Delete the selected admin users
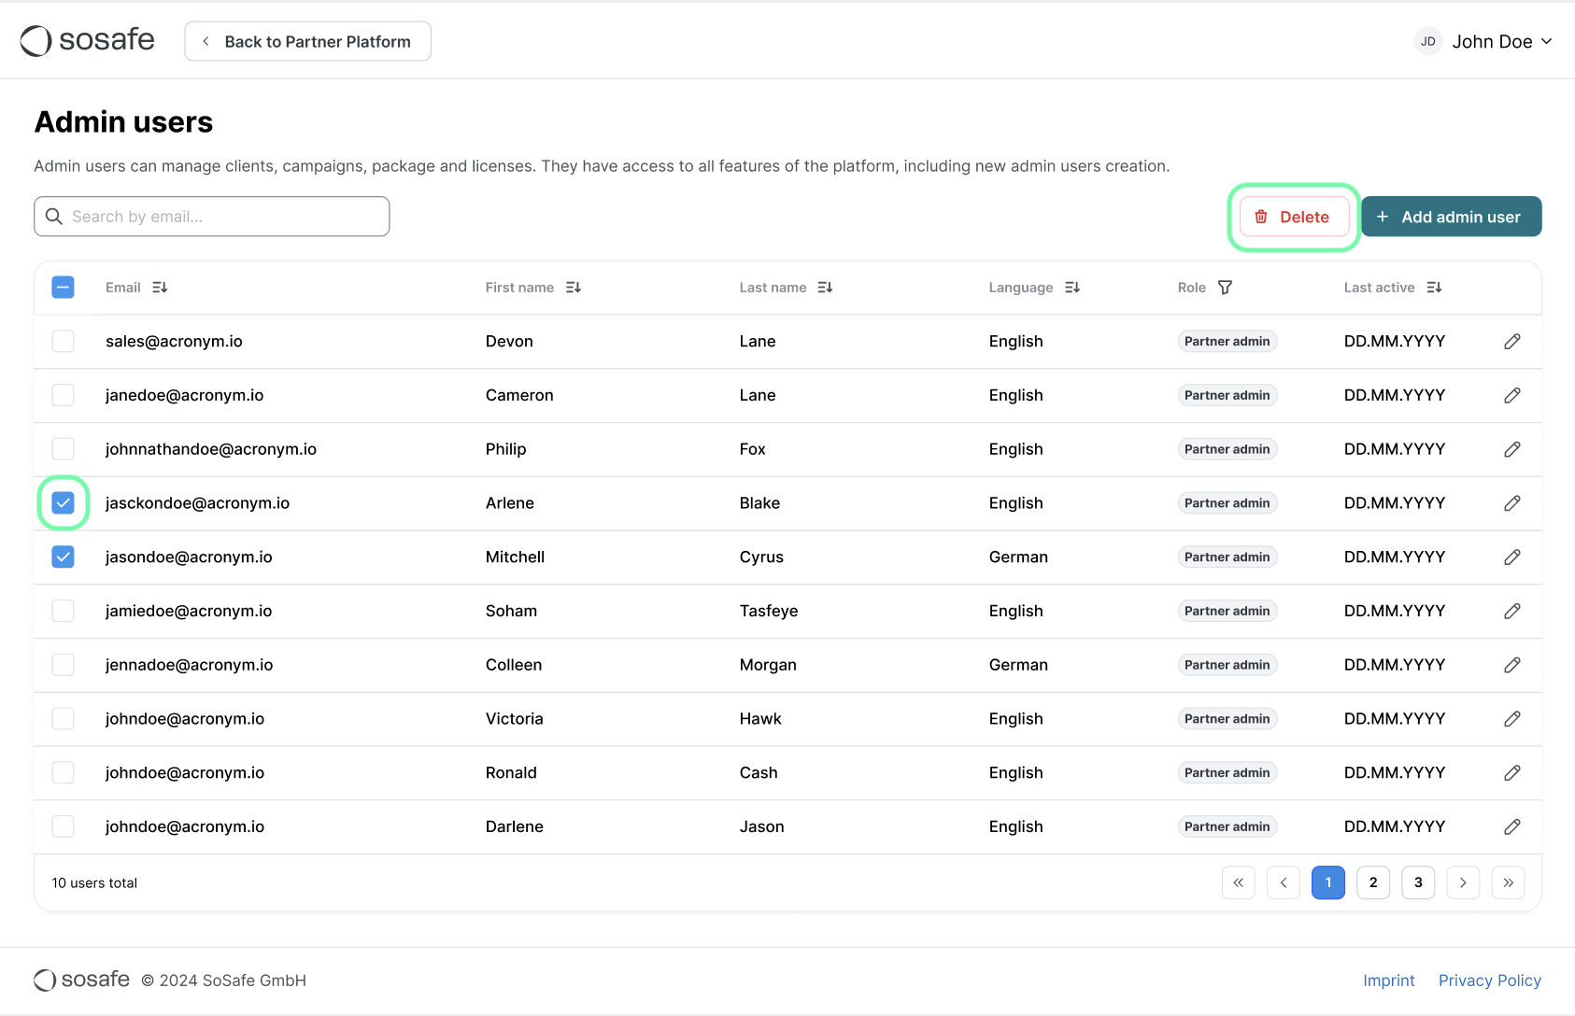This screenshot has width=1575, height=1016. [x=1294, y=217]
